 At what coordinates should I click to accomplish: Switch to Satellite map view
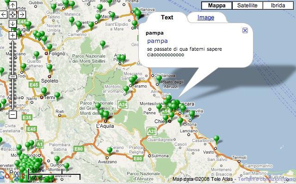click(x=247, y=6)
